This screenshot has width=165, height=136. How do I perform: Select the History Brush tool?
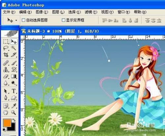[14, 69]
